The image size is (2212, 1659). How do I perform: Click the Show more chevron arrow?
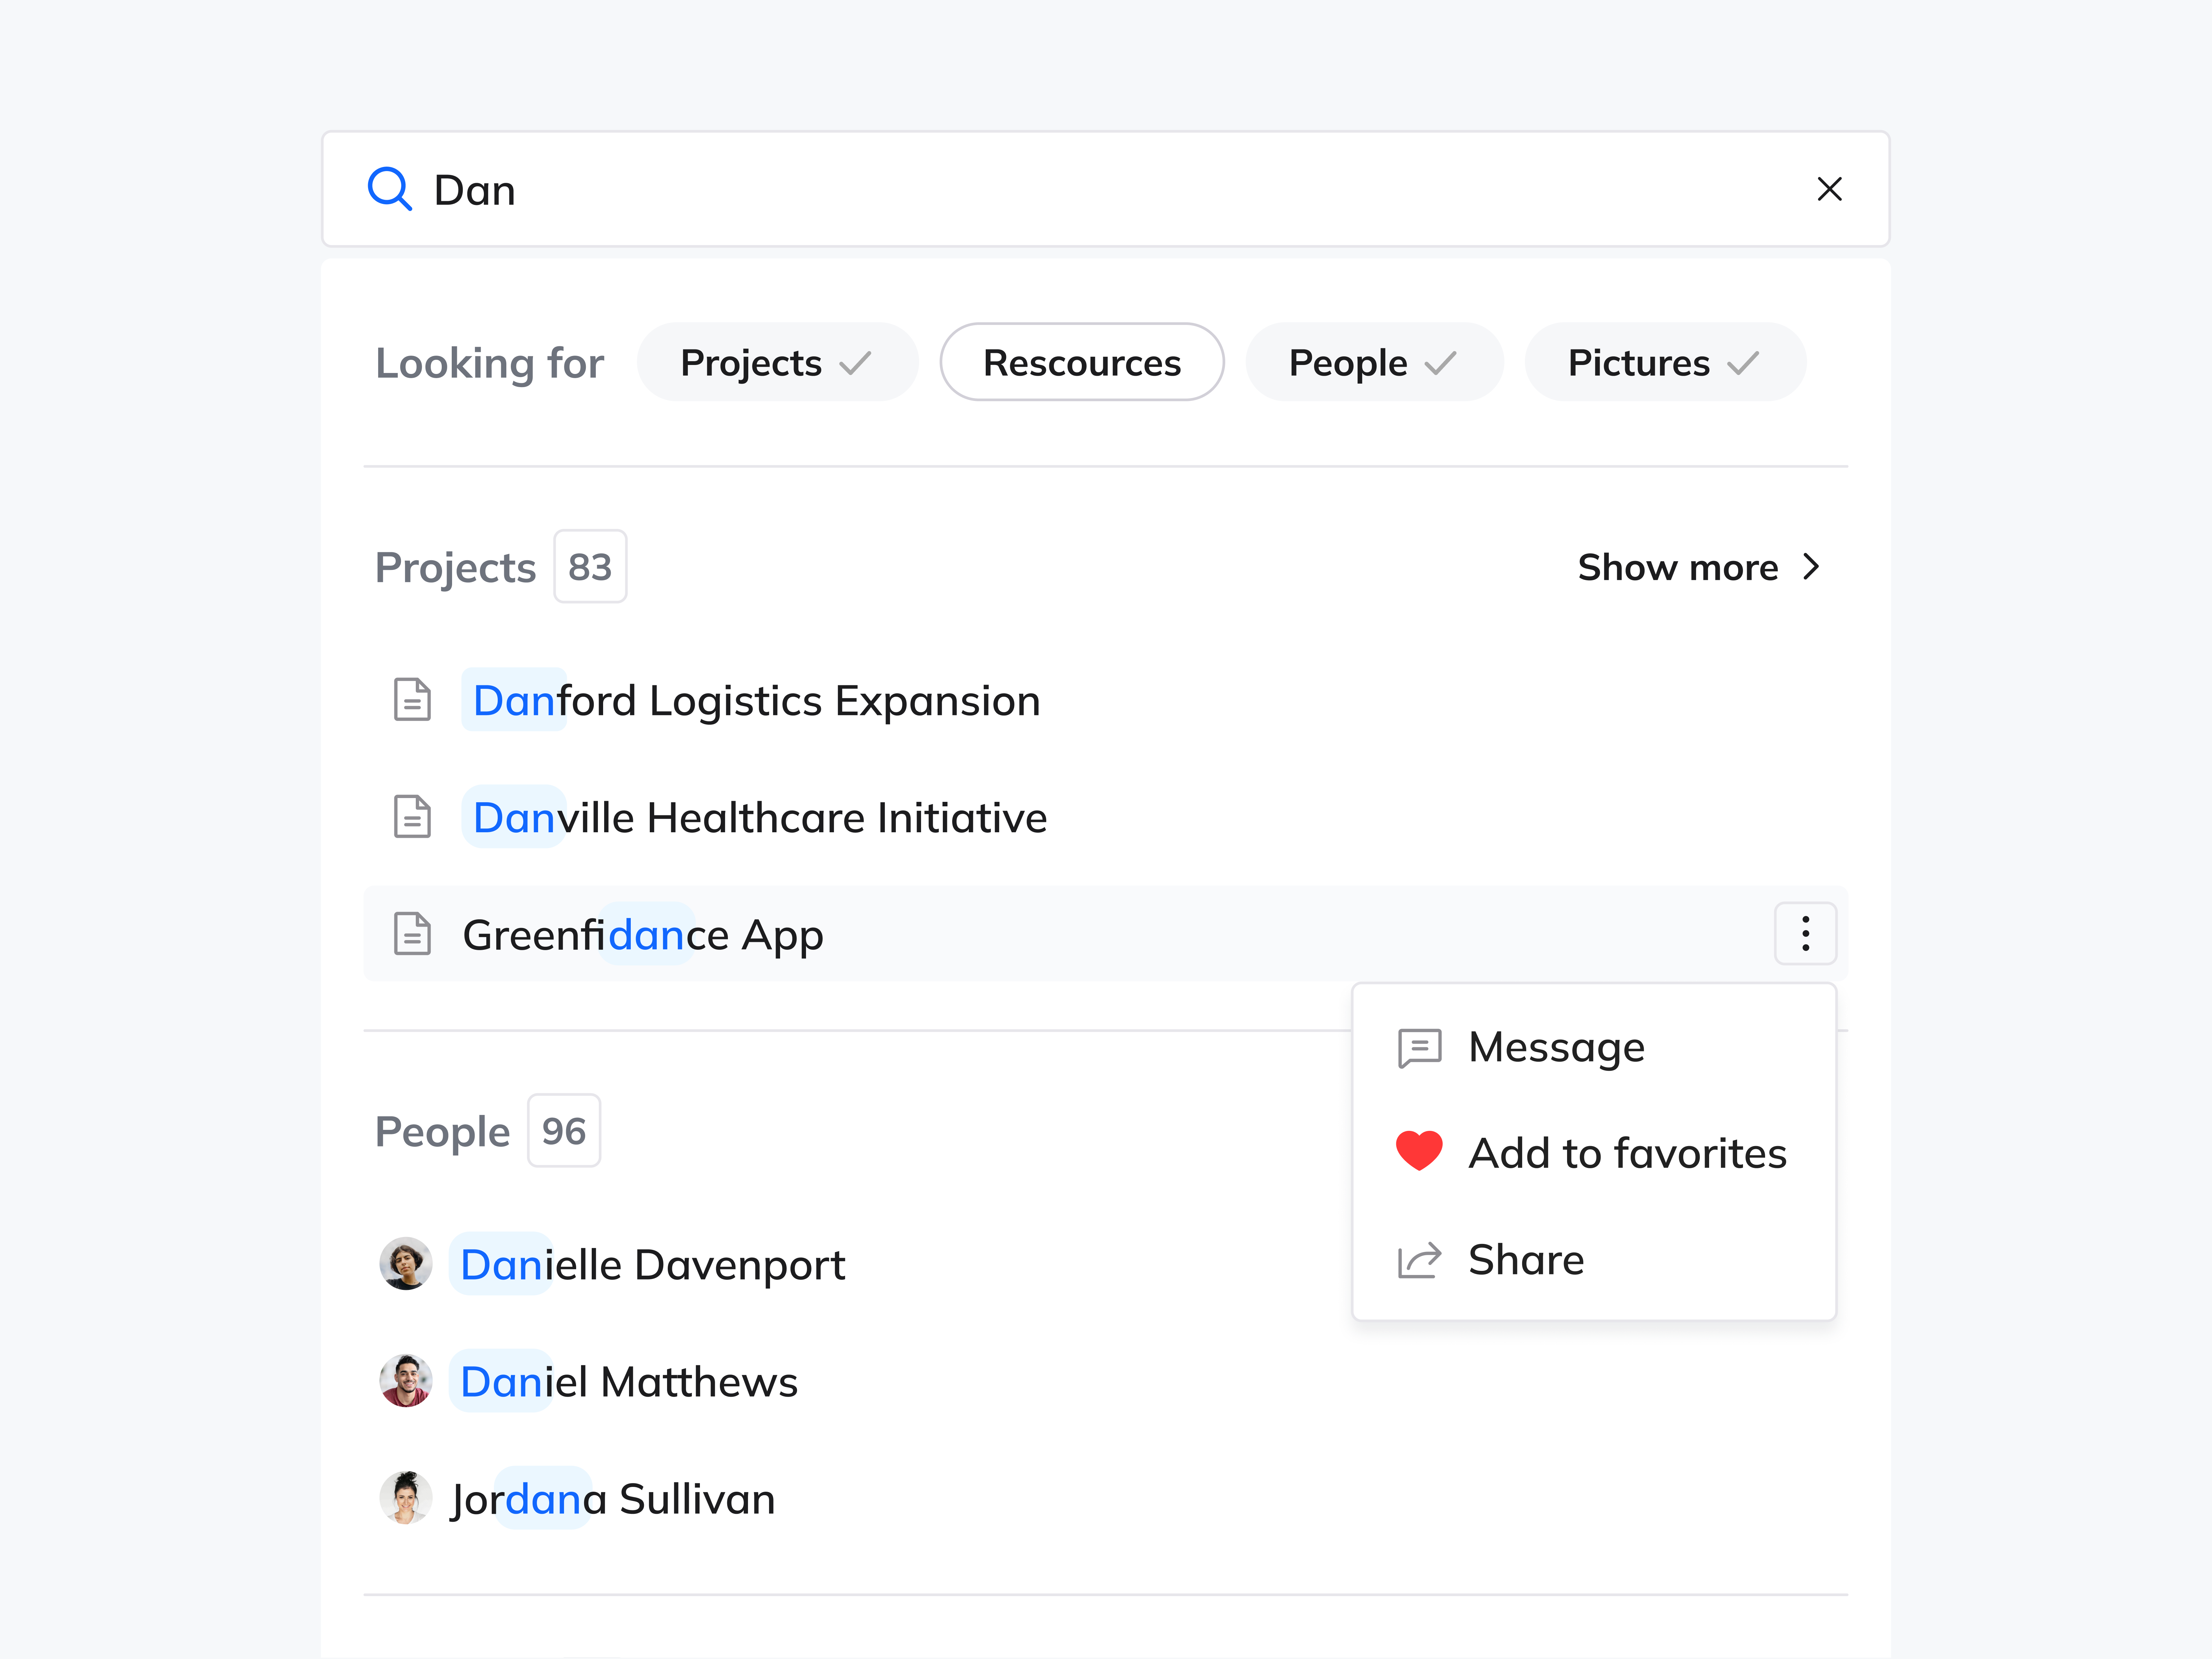1810,567
